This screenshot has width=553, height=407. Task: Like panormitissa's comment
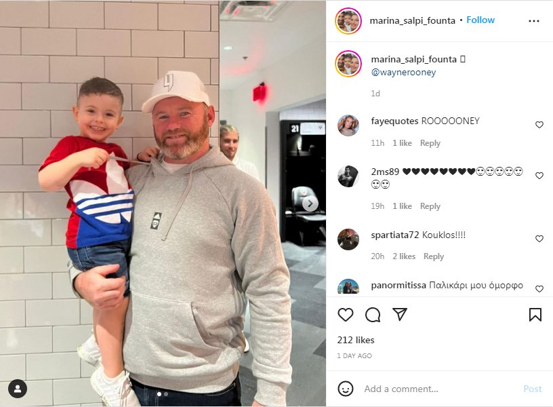pyautogui.click(x=539, y=289)
